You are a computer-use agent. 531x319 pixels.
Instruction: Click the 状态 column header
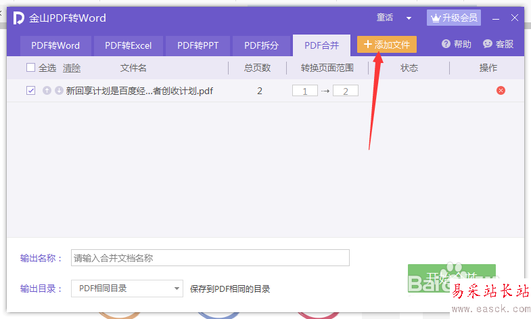point(409,68)
